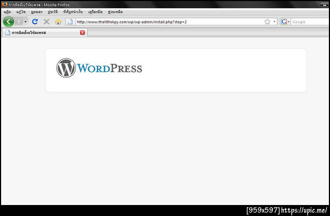Open the เครื่องมือ (Tools) menu
The height and width of the screenshot is (216, 330).
click(x=95, y=12)
